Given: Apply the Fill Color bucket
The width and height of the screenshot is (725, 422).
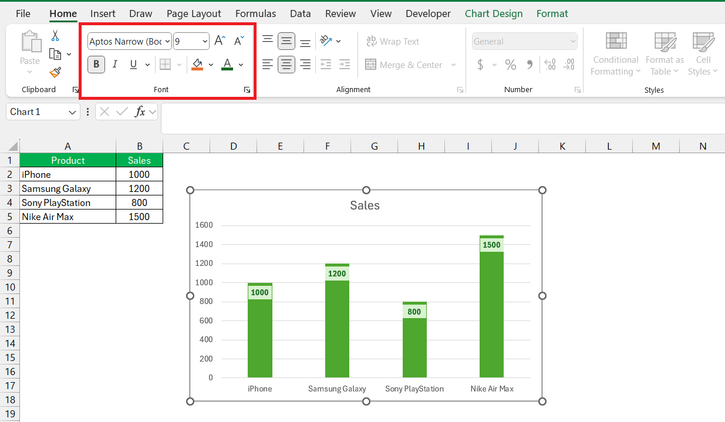Looking at the screenshot, I should pos(197,65).
